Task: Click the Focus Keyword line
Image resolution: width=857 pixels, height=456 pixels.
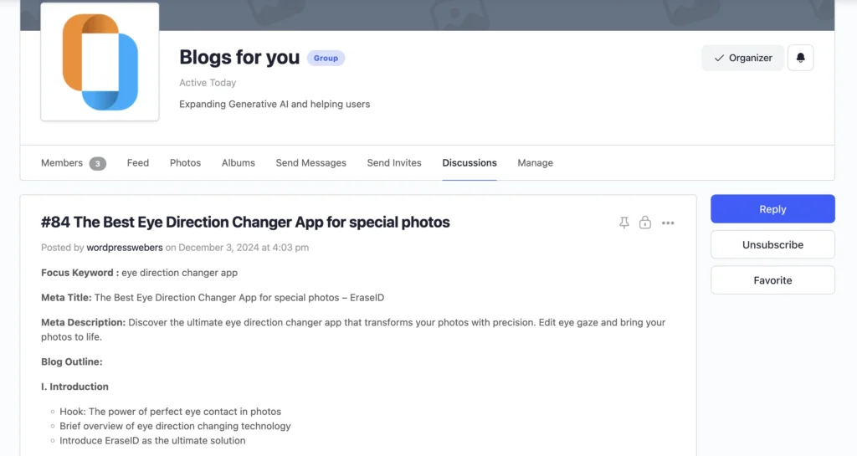Action: coord(140,273)
